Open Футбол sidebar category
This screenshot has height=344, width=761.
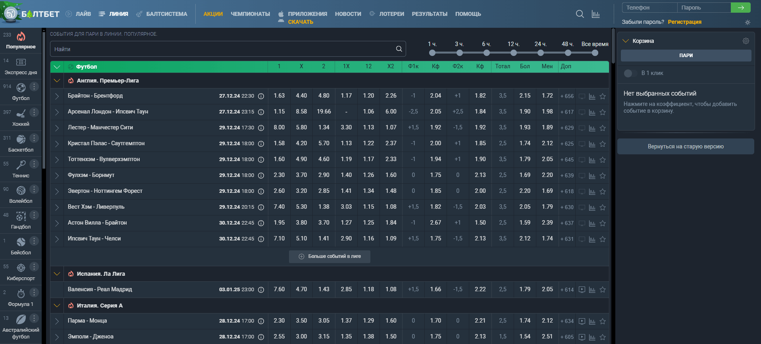(21, 92)
